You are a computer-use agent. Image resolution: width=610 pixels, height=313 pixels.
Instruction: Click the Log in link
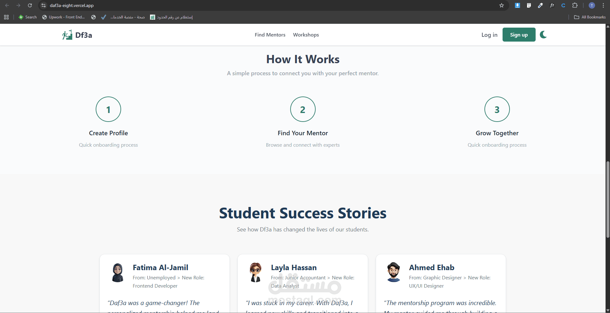(x=489, y=35)
